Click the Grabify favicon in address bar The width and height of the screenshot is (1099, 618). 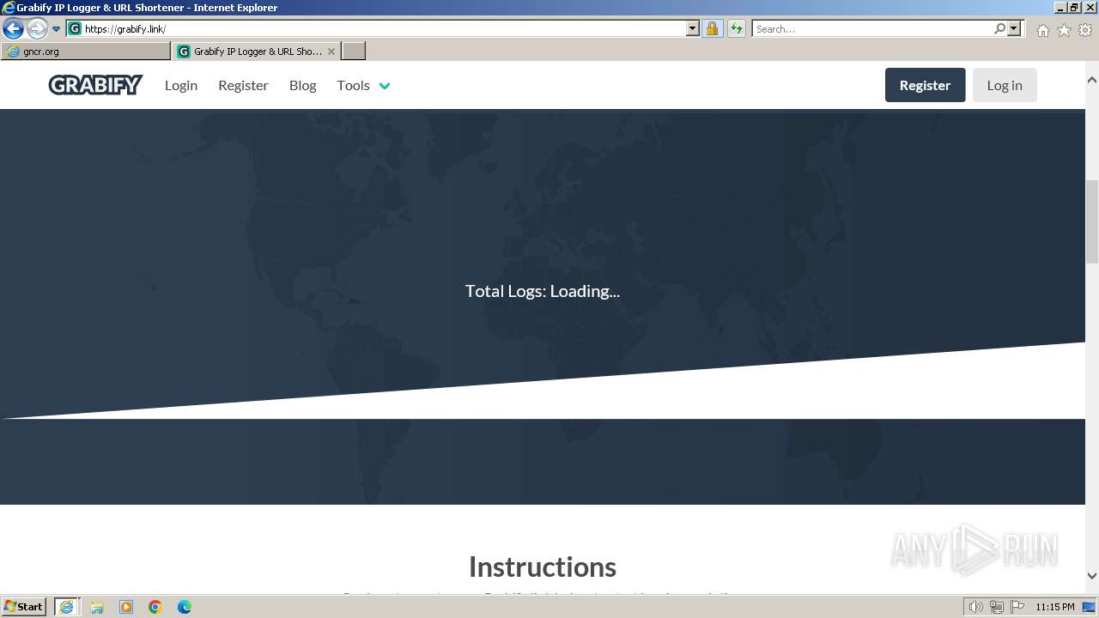coord(75,28)
